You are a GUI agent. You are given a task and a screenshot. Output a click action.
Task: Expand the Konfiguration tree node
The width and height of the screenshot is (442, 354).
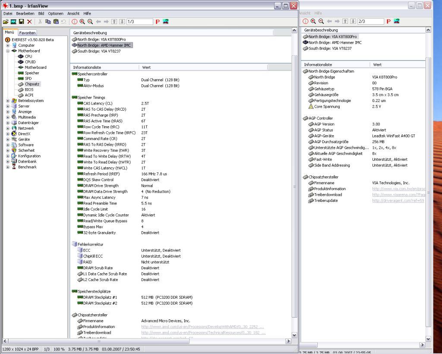(8, 156)
